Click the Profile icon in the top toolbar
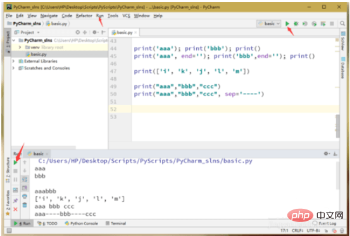 click(314, 23)
